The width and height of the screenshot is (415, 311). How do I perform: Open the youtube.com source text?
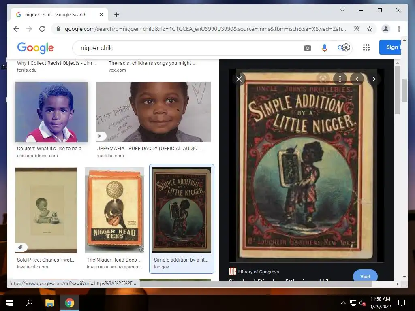coord(110,155)
